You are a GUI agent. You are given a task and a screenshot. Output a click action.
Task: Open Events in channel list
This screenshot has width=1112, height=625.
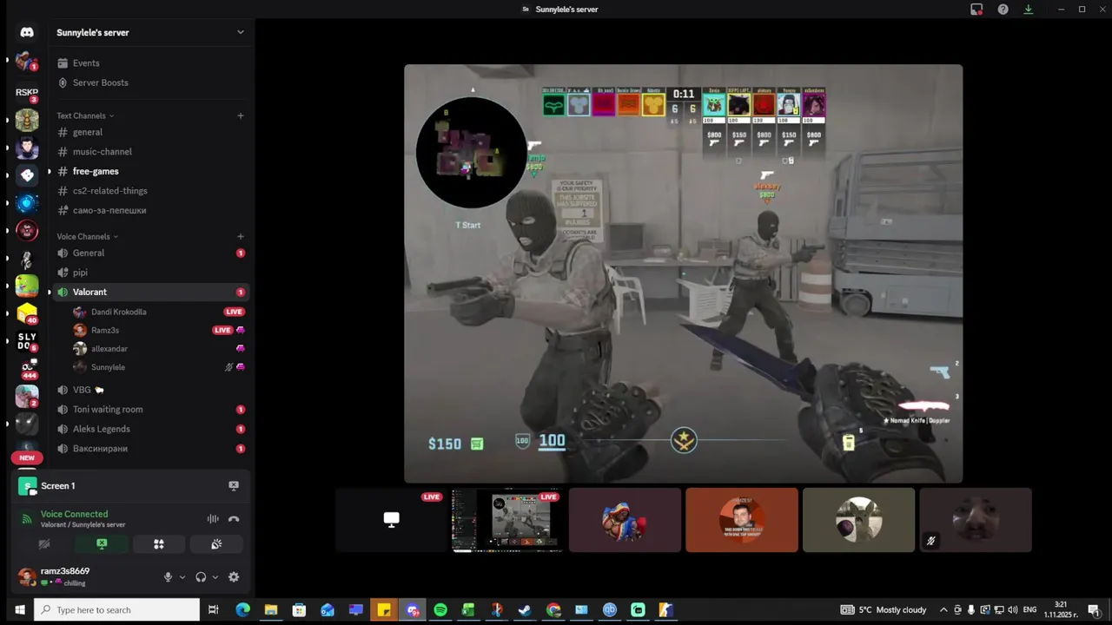click(x=151, y=63)
